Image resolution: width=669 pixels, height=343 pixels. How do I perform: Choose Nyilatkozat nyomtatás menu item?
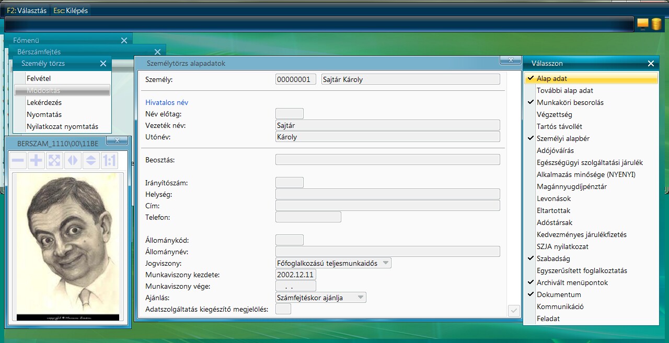coord(63,126)
